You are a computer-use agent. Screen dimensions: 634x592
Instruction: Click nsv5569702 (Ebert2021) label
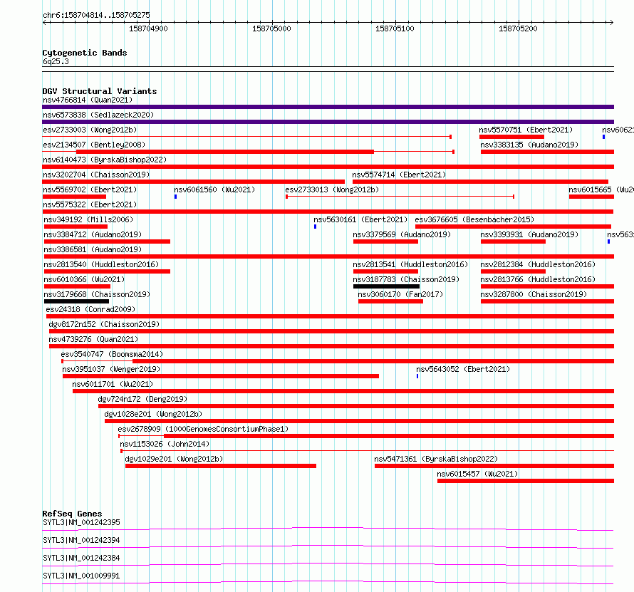click(90, 189)
